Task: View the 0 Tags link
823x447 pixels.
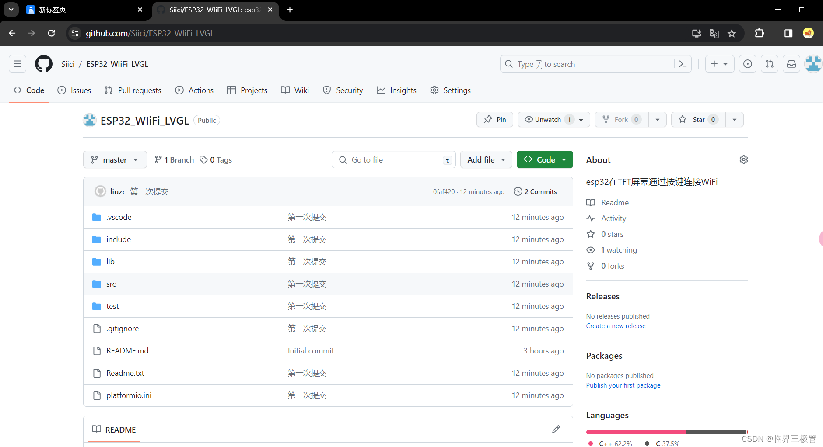Action: [x=216, y=159]
